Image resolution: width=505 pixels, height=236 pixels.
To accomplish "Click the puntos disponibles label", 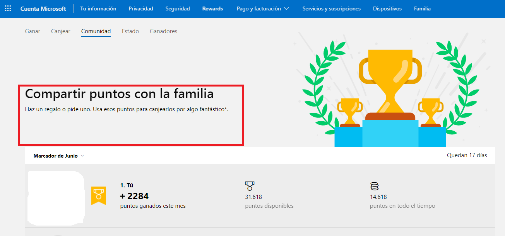I will pos(269,206).
